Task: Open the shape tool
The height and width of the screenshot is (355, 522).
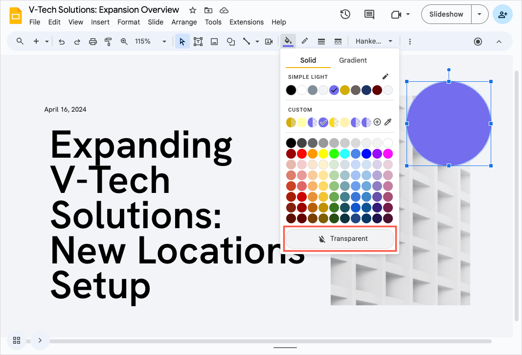Action: click(230, 42)
